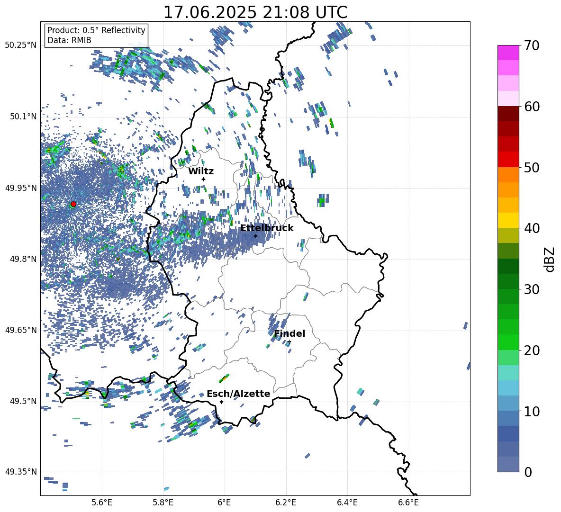Viewport: 561px width, 512px height.
Task: Click the 5.6°E longitude label
Action: coord(102,503)
